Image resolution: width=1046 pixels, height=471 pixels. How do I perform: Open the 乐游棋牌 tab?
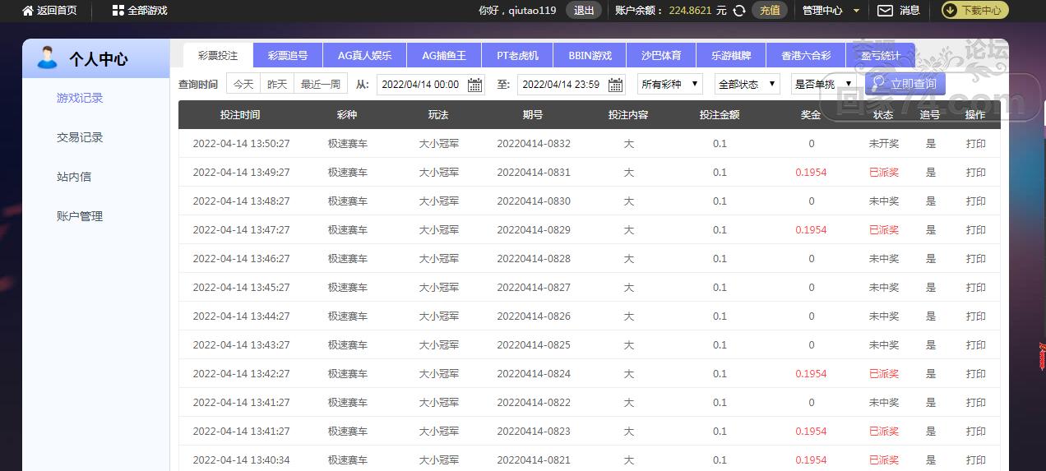[731, 55]
